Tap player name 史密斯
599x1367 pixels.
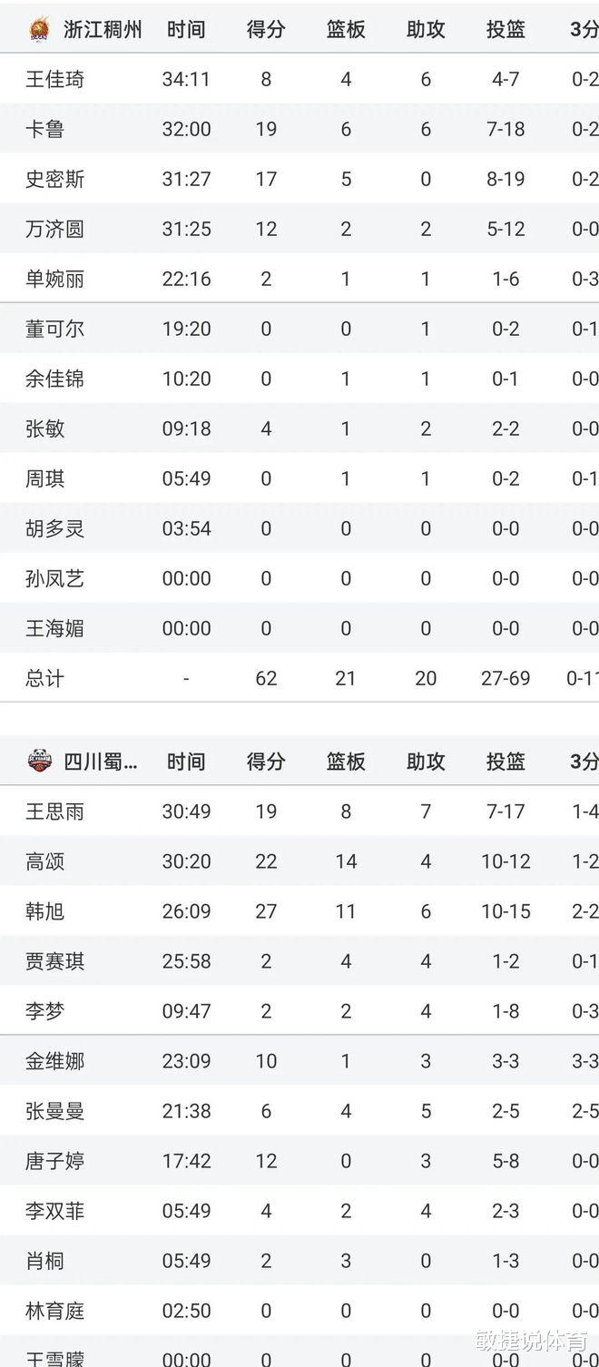click(x=54, y=180)
